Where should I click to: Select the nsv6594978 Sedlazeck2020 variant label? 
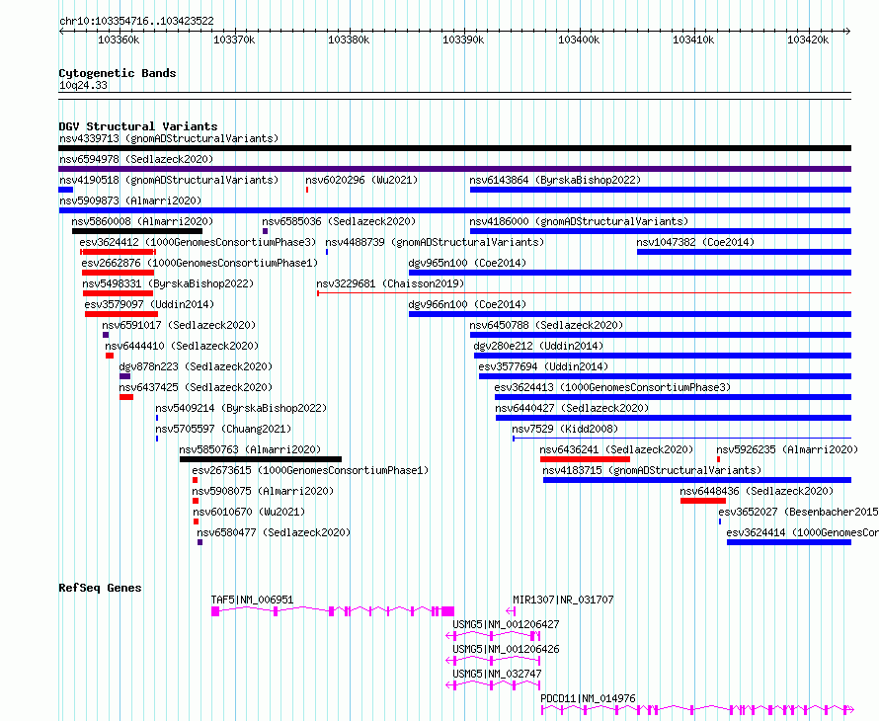[x=136, y=159]
